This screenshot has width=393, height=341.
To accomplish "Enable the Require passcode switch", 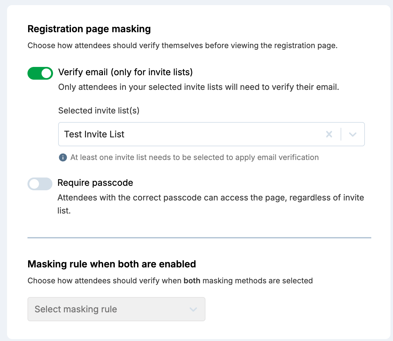I will tap(40, 184).
